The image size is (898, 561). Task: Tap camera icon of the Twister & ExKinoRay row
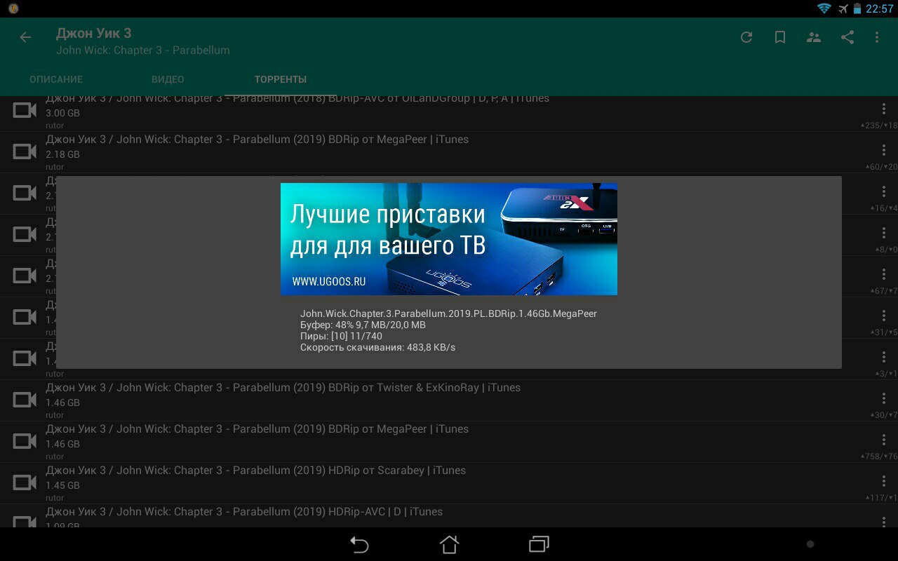click(x=25, y=400)
